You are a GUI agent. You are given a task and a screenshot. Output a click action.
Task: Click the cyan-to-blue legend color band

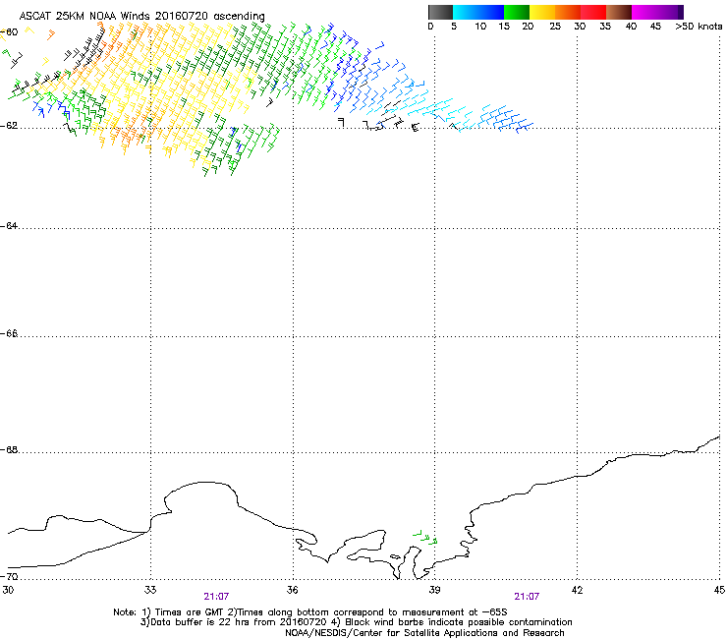[x=478, y=12]
